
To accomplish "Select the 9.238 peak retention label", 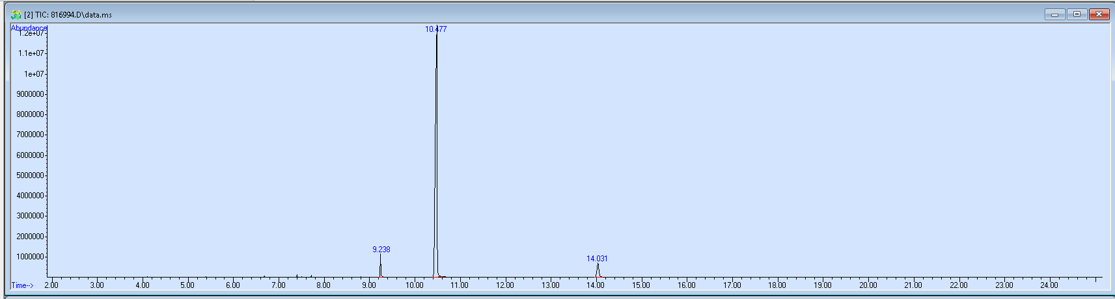I will click(x=381, y=250).
